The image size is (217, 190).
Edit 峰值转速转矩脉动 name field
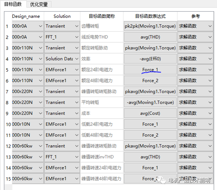102,146
